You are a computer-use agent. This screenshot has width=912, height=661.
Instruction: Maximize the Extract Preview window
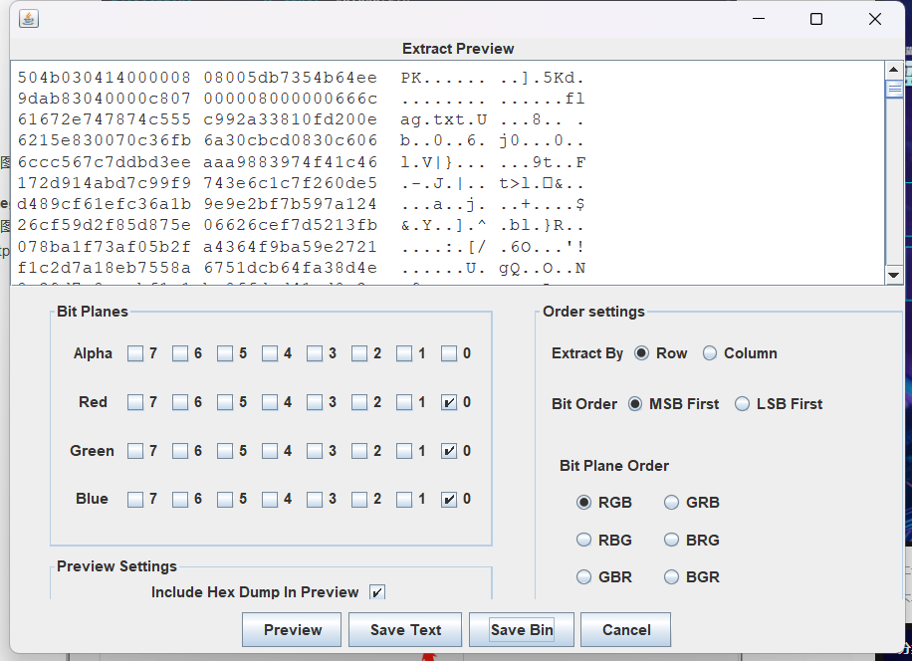[x=816, y=19]
